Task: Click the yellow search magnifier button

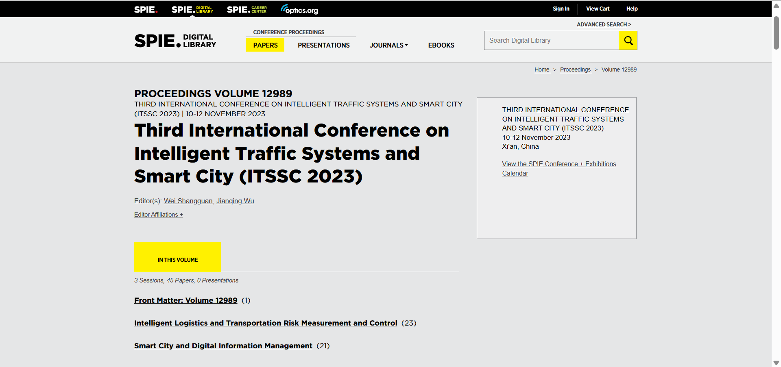Action: coord(628,40)
